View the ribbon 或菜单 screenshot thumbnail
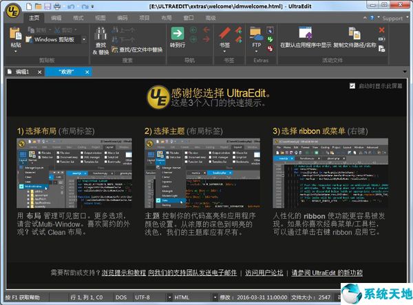 pyautogui.click(x=330, y=173)
